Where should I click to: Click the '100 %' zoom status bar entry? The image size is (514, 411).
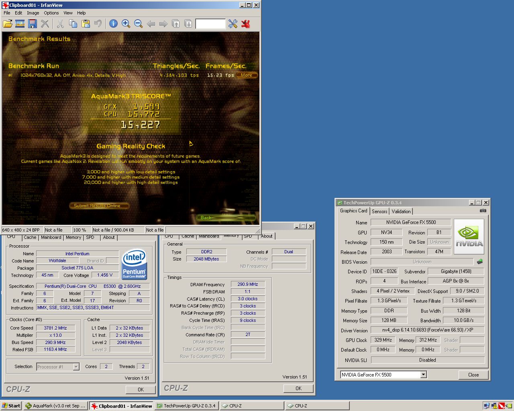pos(82,230)
